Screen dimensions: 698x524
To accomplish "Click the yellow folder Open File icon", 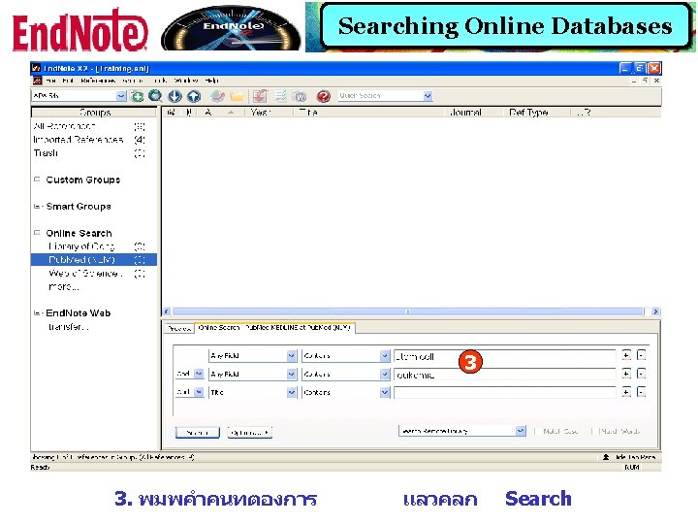I will 237,96.
